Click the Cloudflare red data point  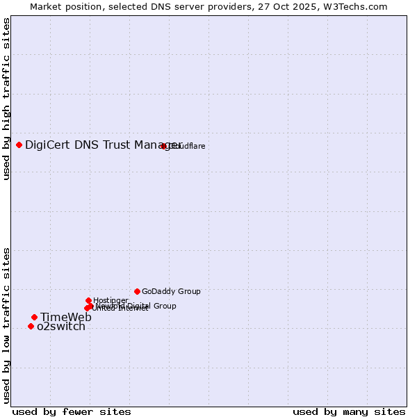(164, 146)
